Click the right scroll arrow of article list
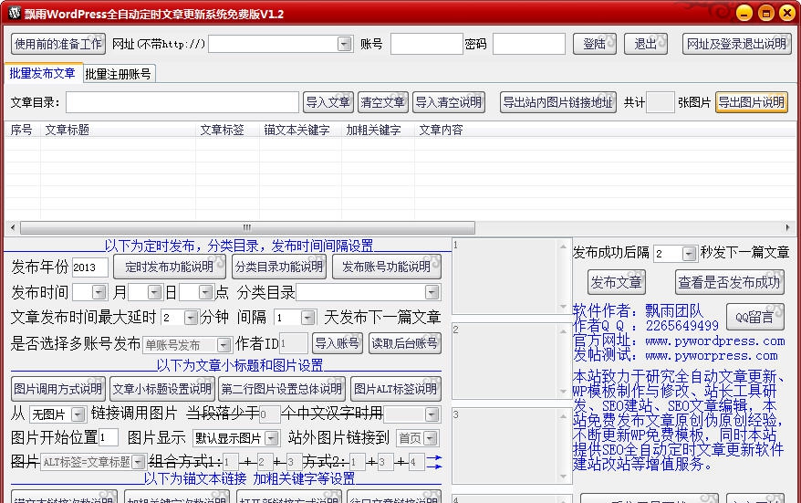The width and height of the screenshot is (801, 503). tap(787, 227)
